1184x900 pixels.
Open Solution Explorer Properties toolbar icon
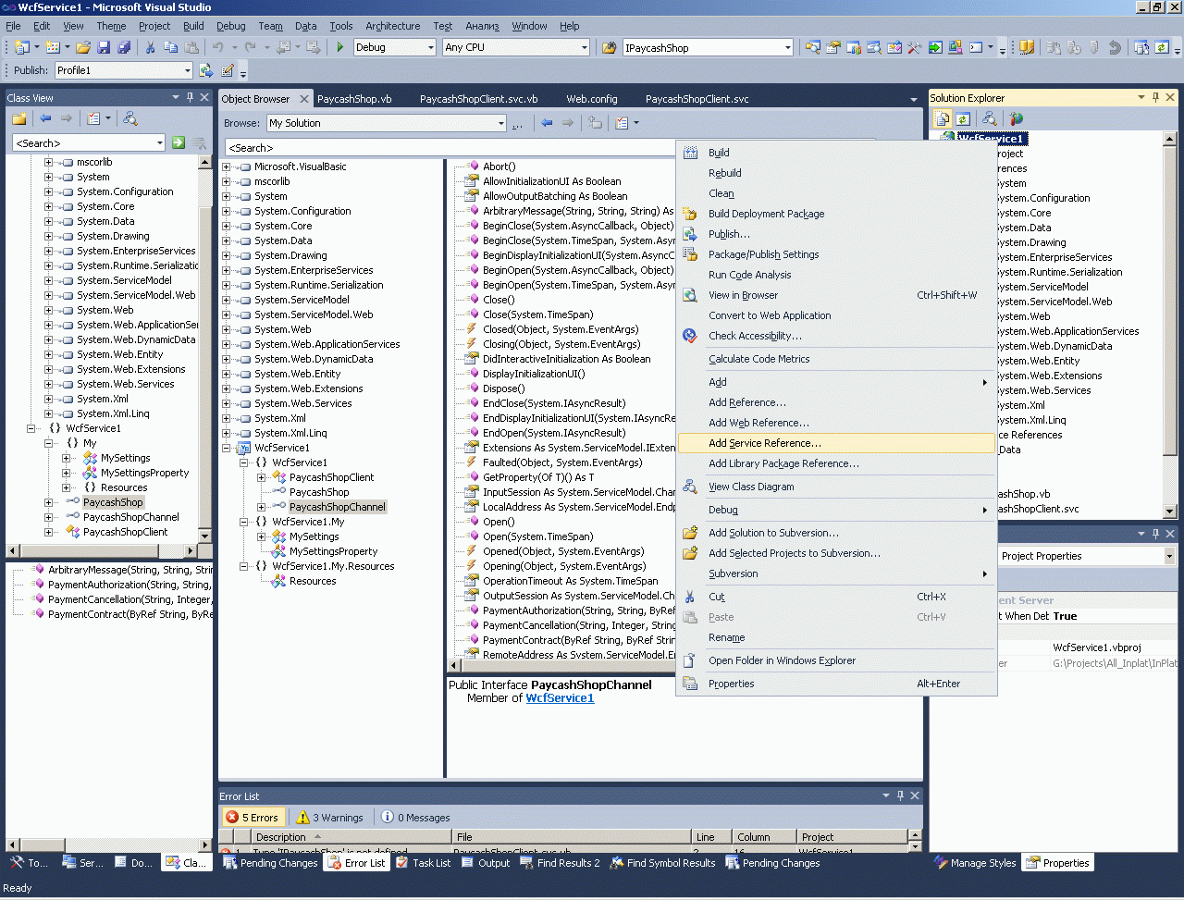[943, 118]
